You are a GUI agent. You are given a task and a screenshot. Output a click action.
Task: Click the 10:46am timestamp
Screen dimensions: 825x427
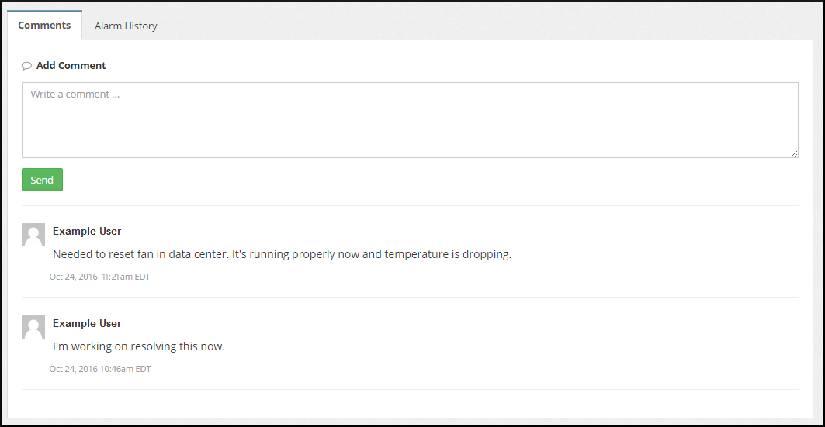116,369
